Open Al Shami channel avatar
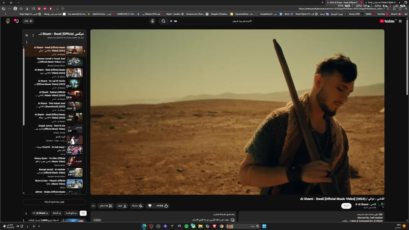 [x=381, y=205]
